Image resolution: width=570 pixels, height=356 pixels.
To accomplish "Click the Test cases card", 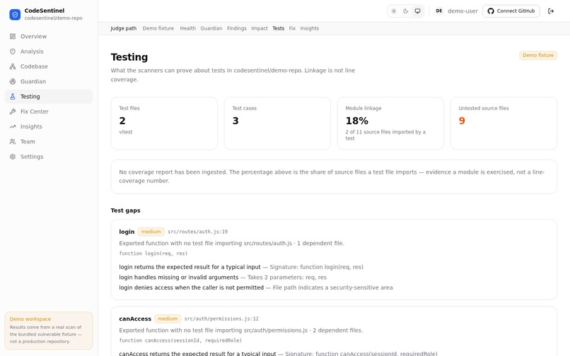I will [x=277, y=124].
